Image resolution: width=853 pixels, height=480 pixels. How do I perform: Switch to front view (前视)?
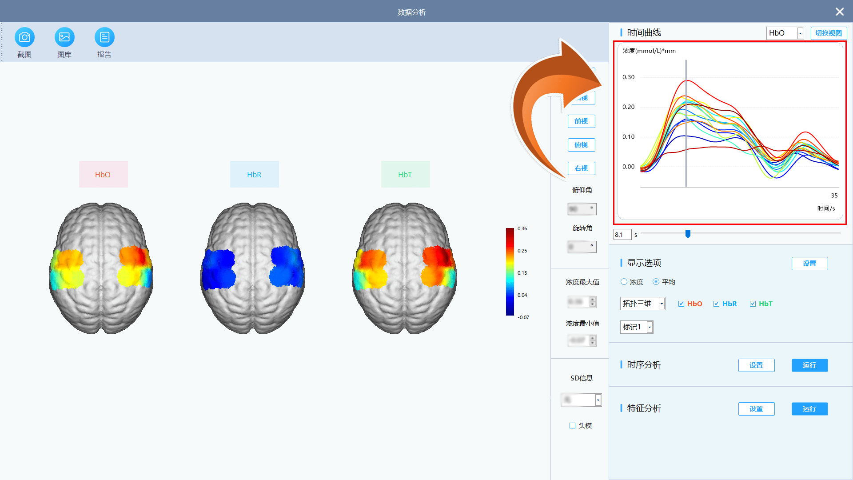pyautogui.click(x=581, y=121)
